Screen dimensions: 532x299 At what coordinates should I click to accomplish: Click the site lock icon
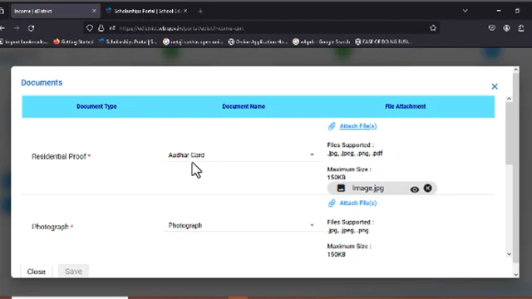click(x=101, y=28)
